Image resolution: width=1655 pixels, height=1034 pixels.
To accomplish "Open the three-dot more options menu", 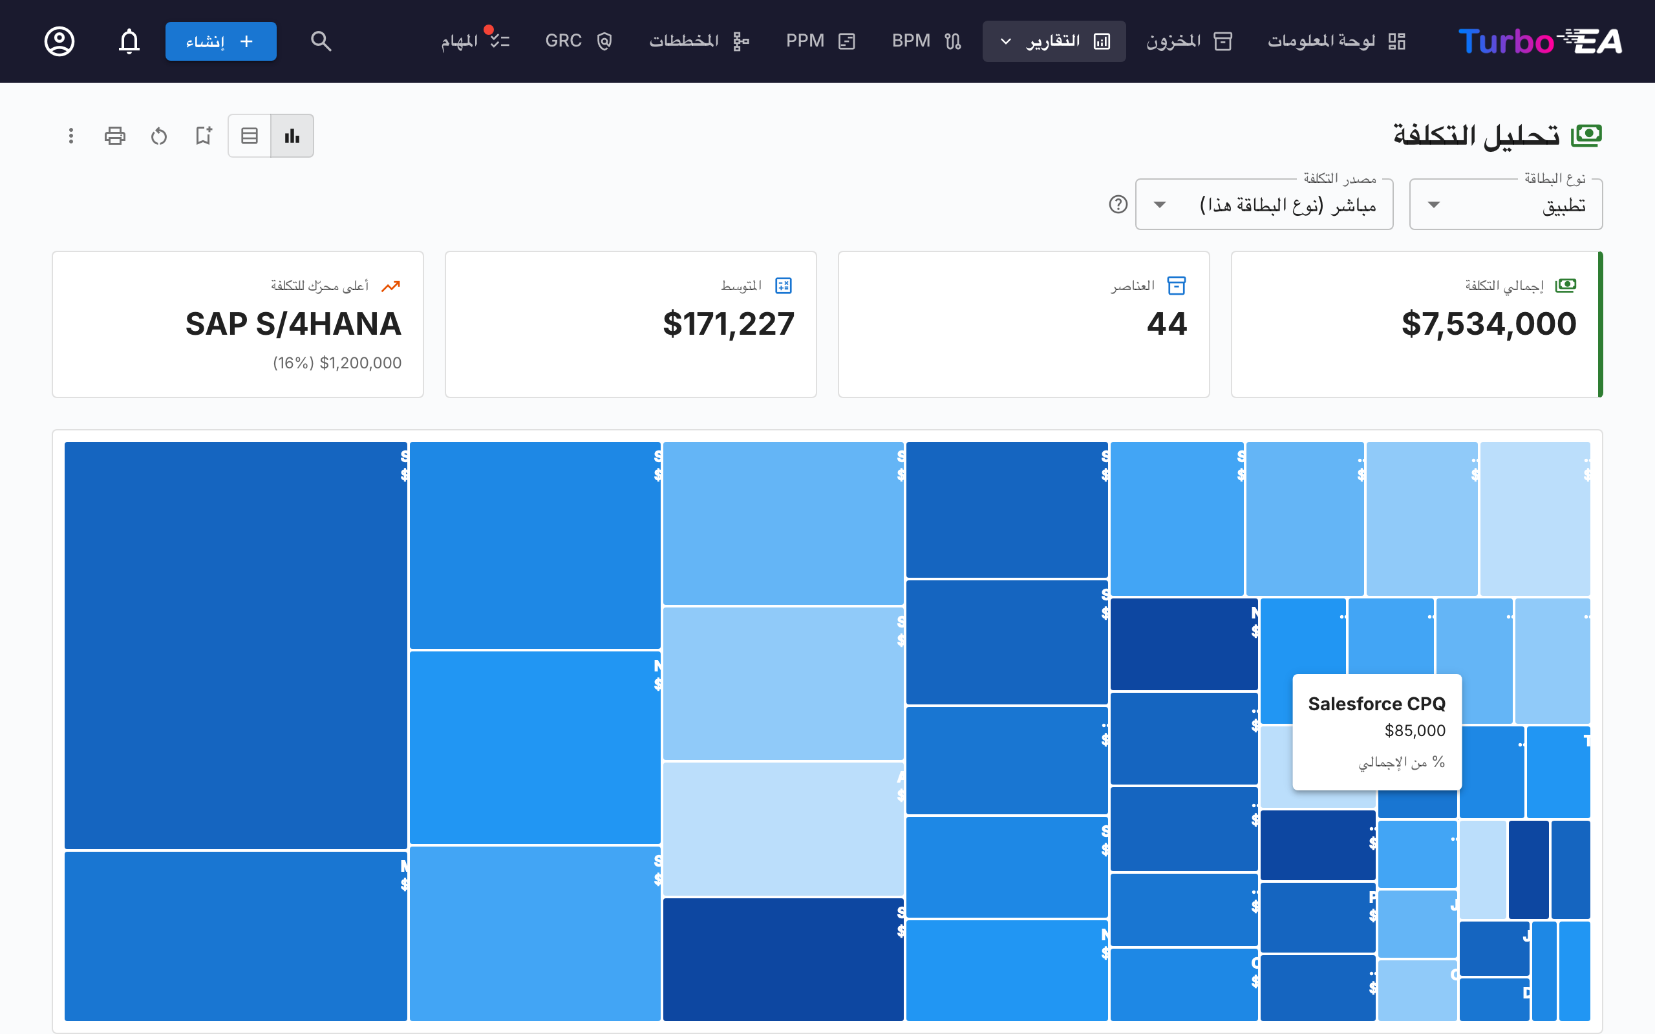I will click(71, 136).
